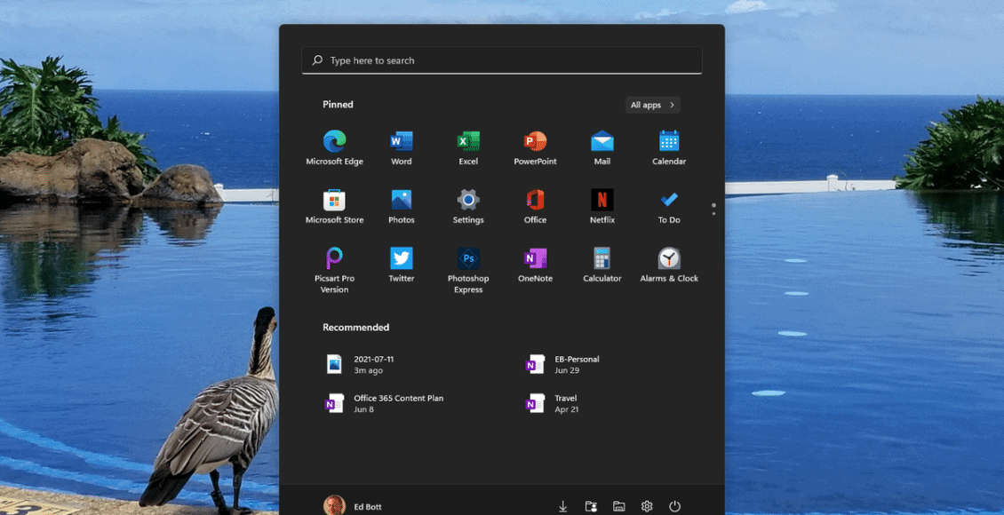
Task: Launch Picsart Pro Version
Action: click(334, 270)
